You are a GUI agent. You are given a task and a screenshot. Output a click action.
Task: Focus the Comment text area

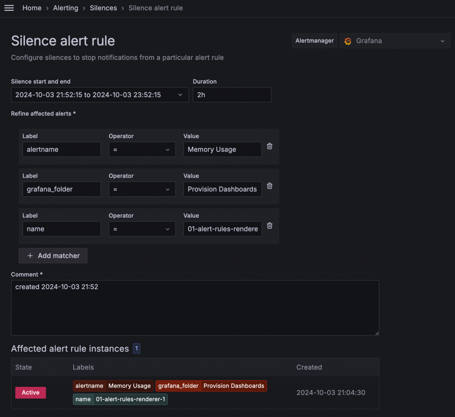tap(195, 307)
